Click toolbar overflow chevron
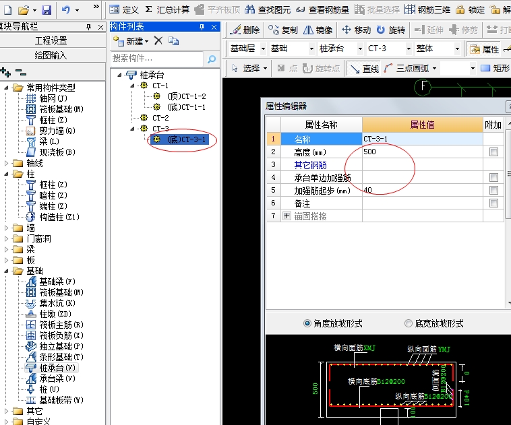511x425 pixels. (x=96, y=7)
